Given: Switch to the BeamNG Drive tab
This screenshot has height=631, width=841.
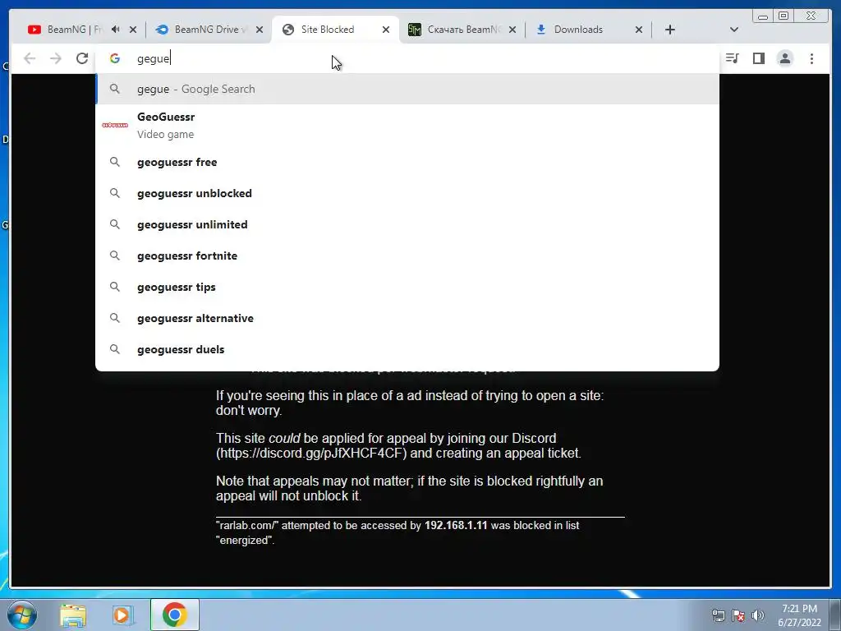Looking at the screenshot, I should point(209,30).
